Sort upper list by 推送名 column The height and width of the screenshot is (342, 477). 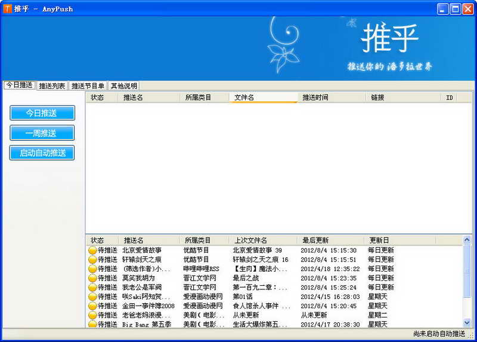(x=149, y=97)
